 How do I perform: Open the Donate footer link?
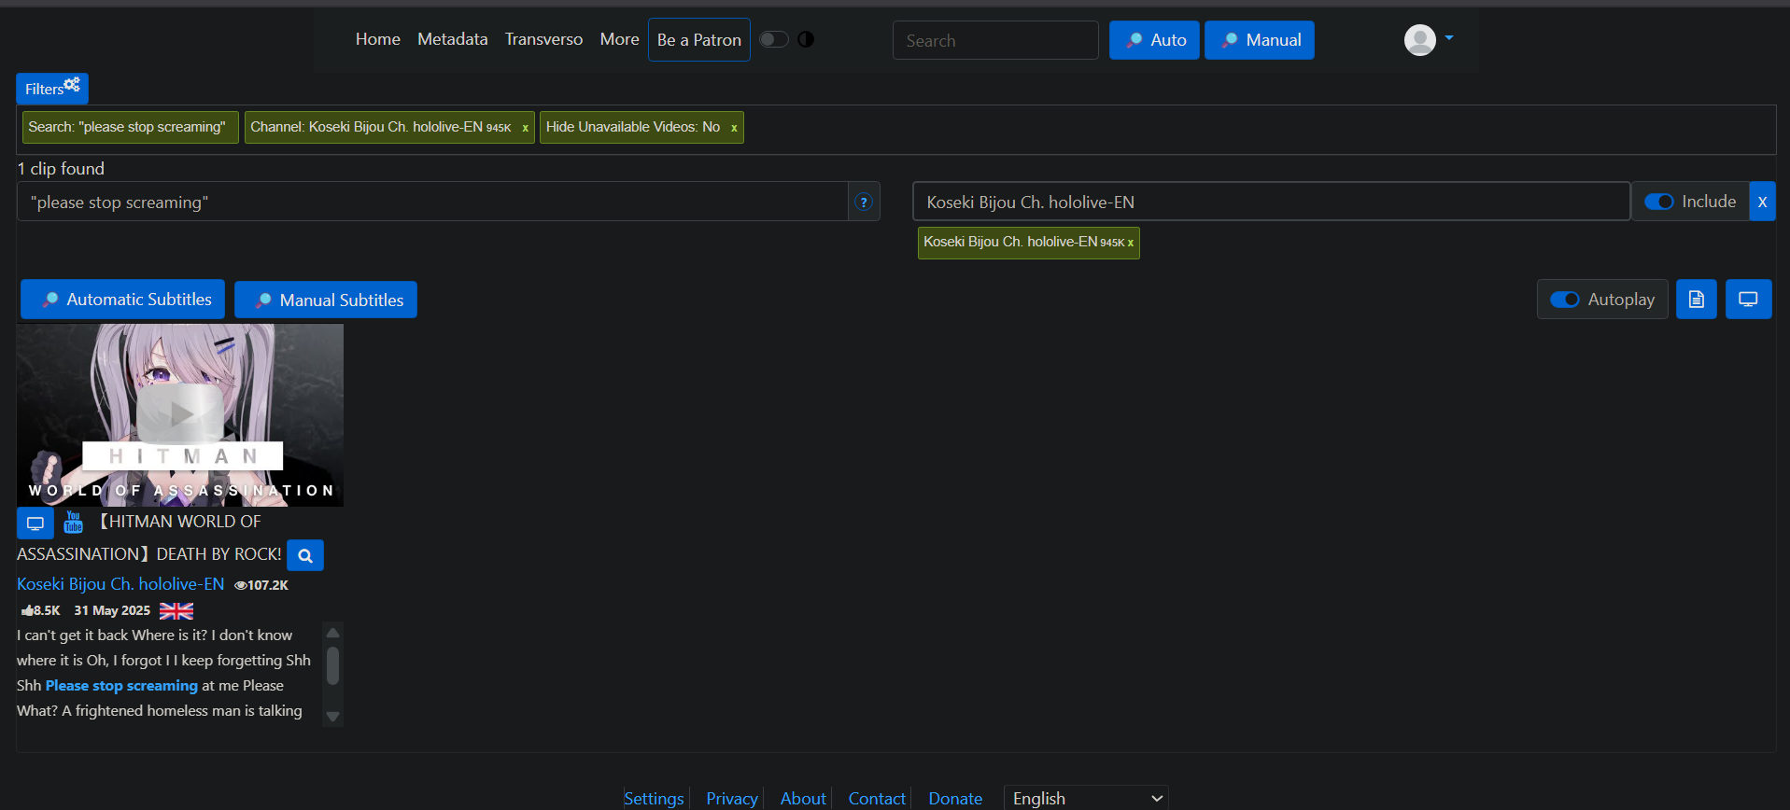coord(955,799)
